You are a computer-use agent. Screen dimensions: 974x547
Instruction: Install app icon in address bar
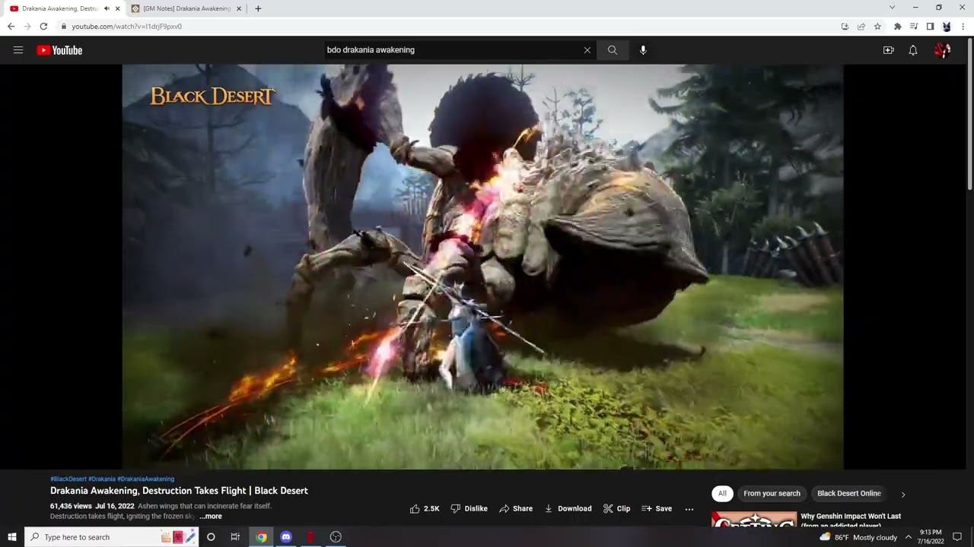pyautogui.click(x=845, y=27)
